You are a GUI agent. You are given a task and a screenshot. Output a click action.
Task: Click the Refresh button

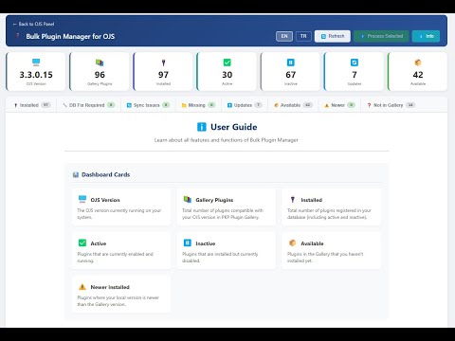(x=333, y=36)
